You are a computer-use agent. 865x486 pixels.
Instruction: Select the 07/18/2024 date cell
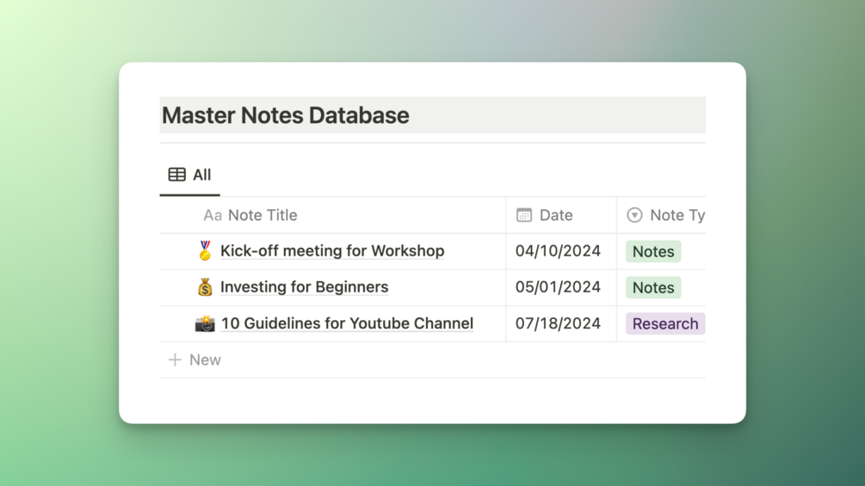pyautogui.click(x=558, y=323)
